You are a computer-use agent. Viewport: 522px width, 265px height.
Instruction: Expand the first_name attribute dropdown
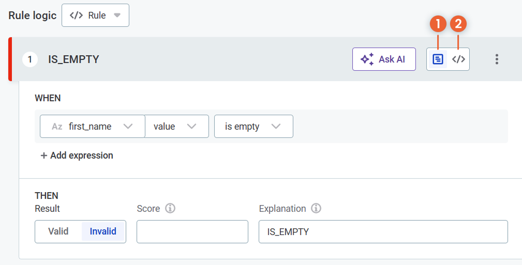[x=128, y=127]
